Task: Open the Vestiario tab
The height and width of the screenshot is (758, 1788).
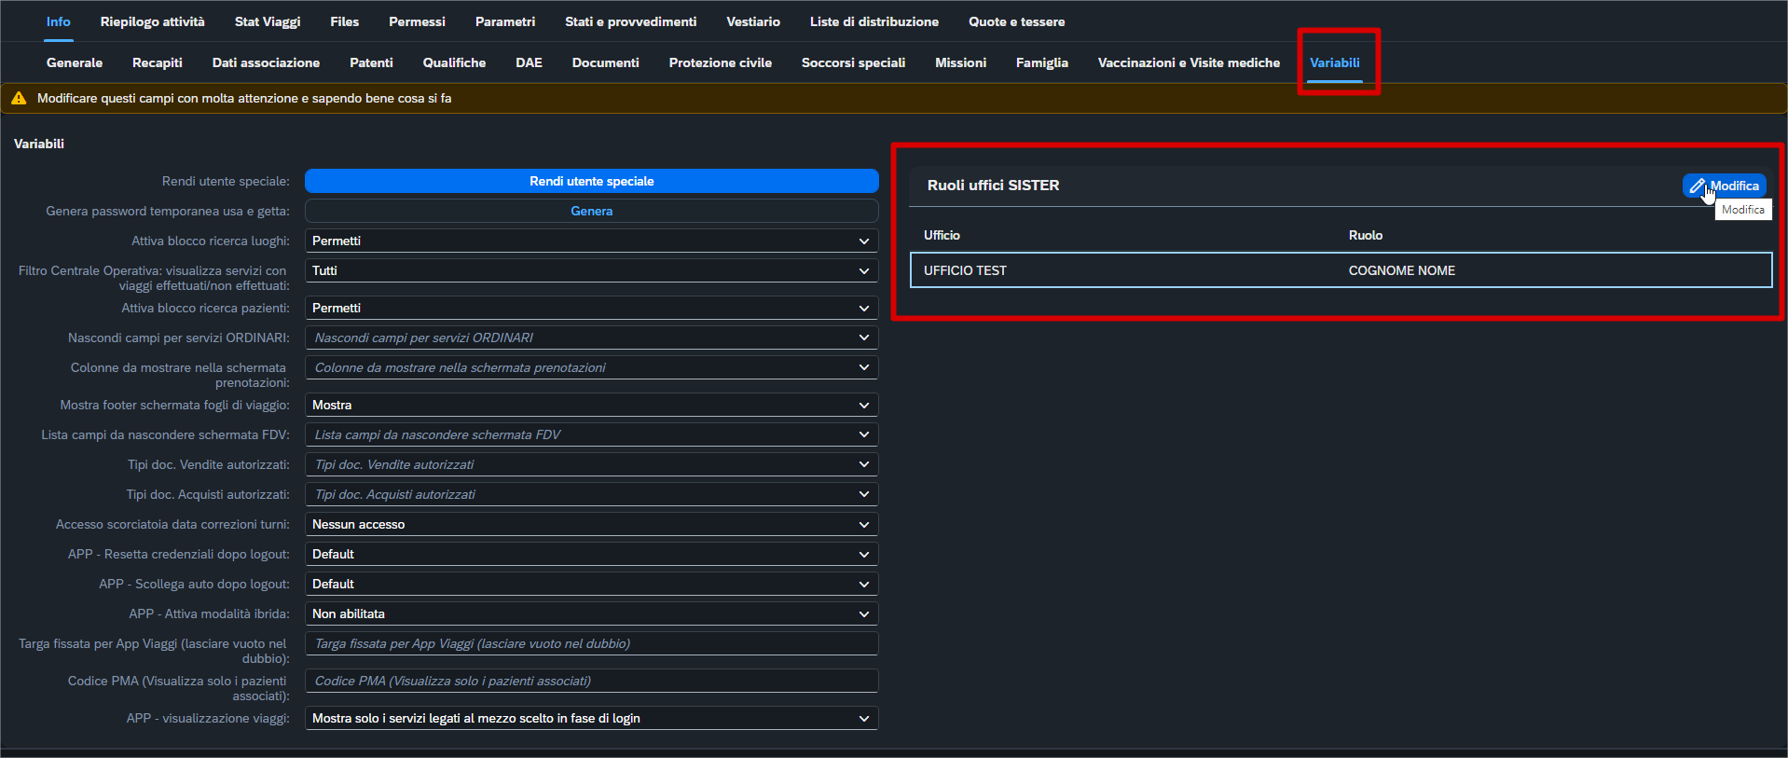Action: (752, 21)
